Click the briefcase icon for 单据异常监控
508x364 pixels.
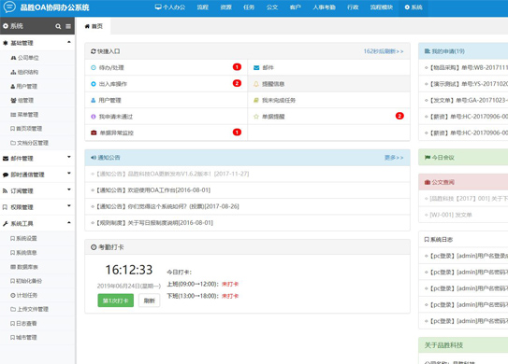point(94,133)
